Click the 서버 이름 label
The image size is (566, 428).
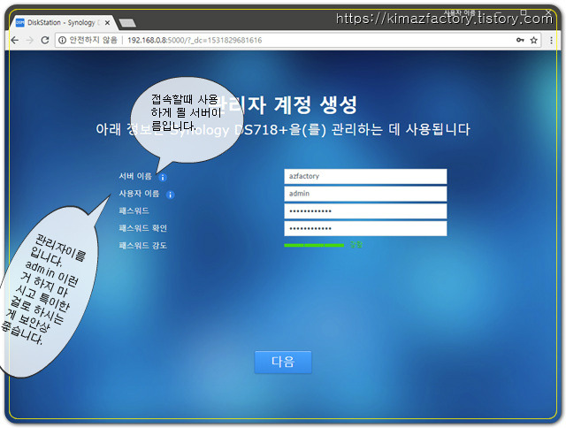click(135, 176)
